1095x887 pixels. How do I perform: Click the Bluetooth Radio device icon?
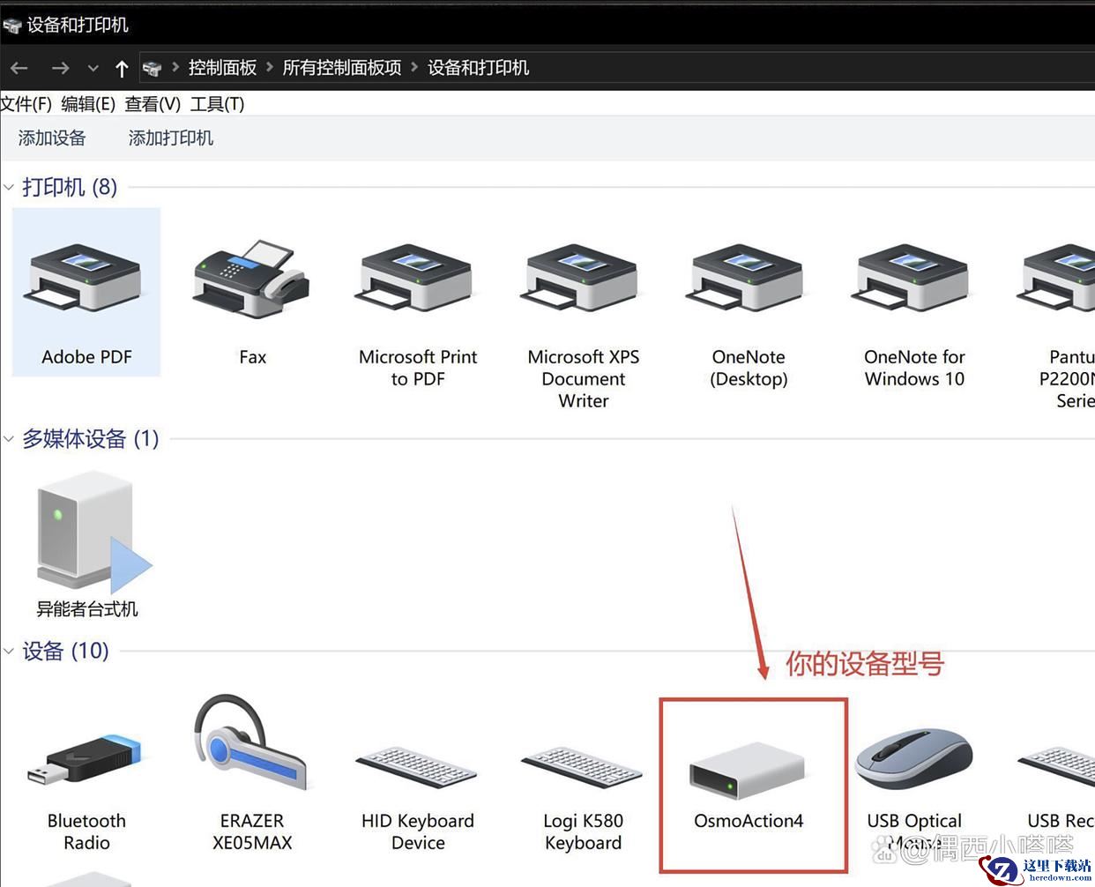pos(86,763)
